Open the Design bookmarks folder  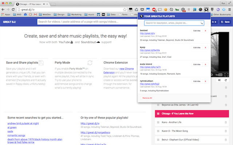(59, 14)
